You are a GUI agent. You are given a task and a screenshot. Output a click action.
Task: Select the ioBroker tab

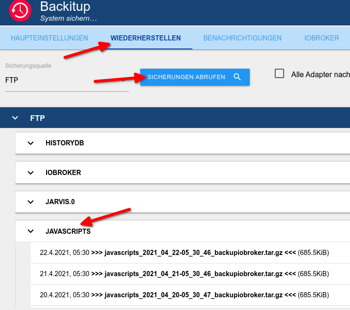(321, 38)
